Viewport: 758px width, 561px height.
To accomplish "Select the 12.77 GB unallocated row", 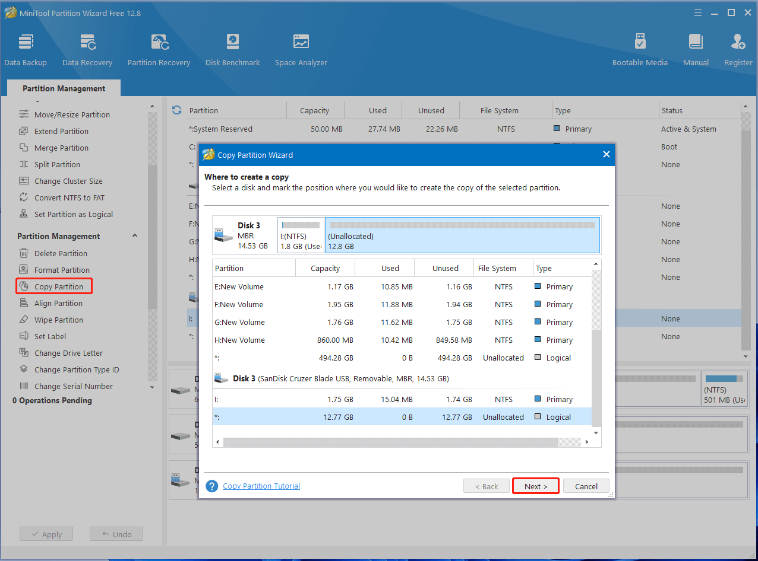I will (402, 417).
